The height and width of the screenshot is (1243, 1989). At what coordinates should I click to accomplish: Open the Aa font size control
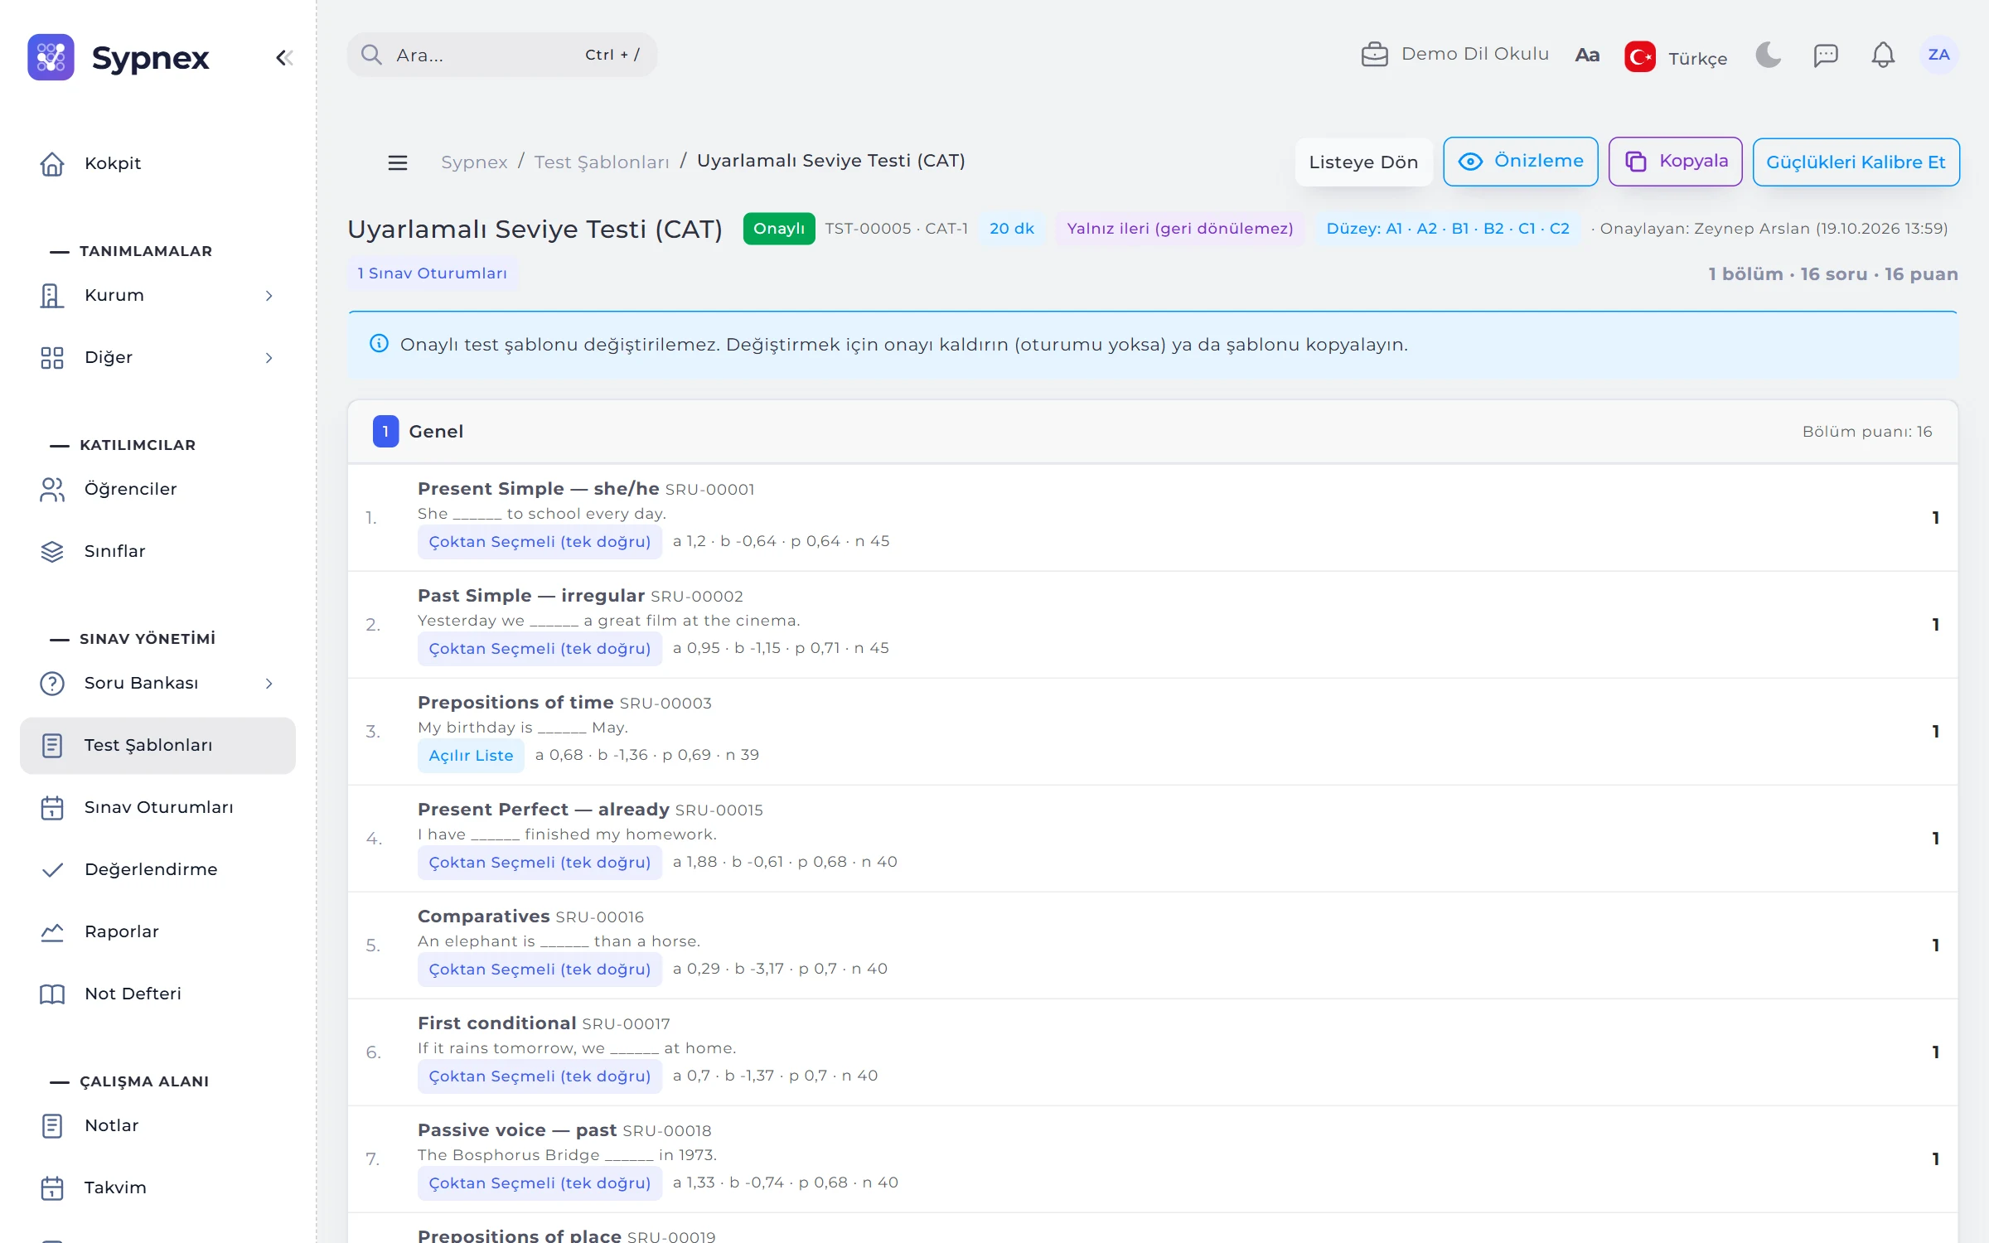[x=1586, y=56]
